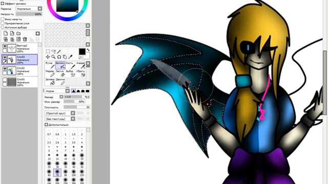The image size is (328, 184).
Task: Select the Слой1 layer row
Action: (x=19, y=82)
